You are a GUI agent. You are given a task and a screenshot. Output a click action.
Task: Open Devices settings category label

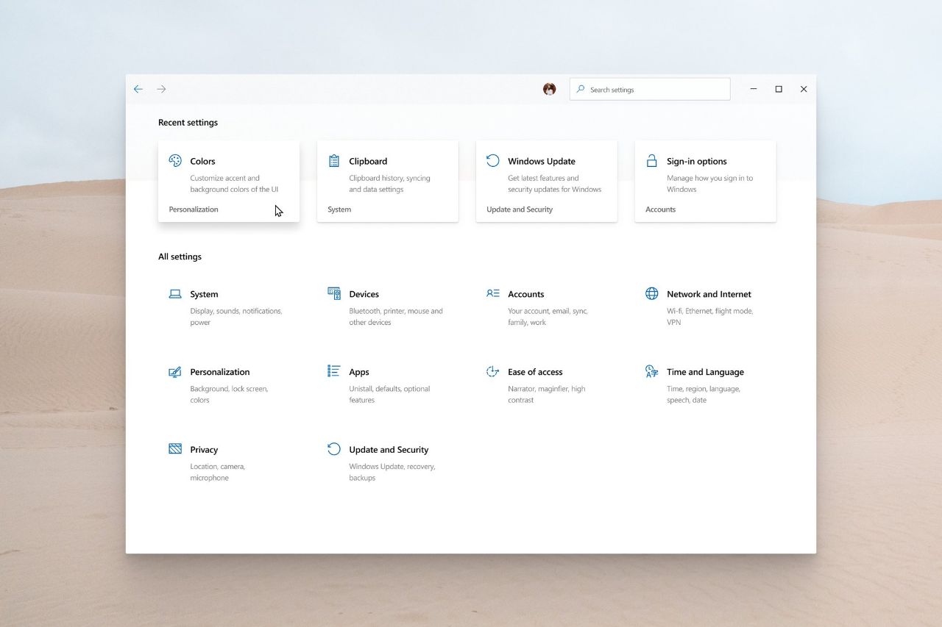tap(364, 294)
